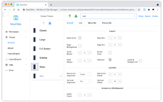This screenshot has width=163, height=102.
Task: Increase the Inner Margin value
Action: click(89, 61)
